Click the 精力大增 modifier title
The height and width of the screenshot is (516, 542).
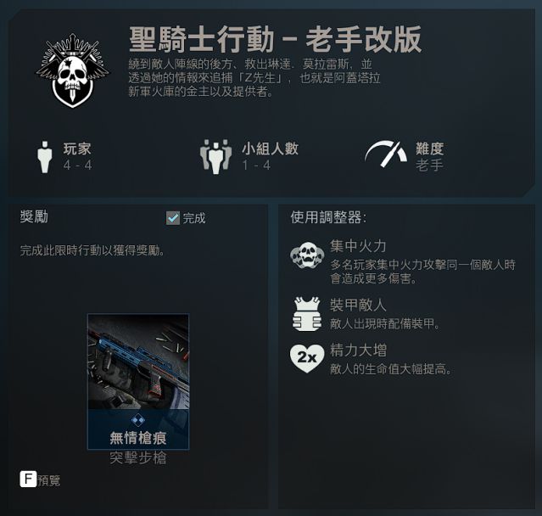click(x=358, y=351)
